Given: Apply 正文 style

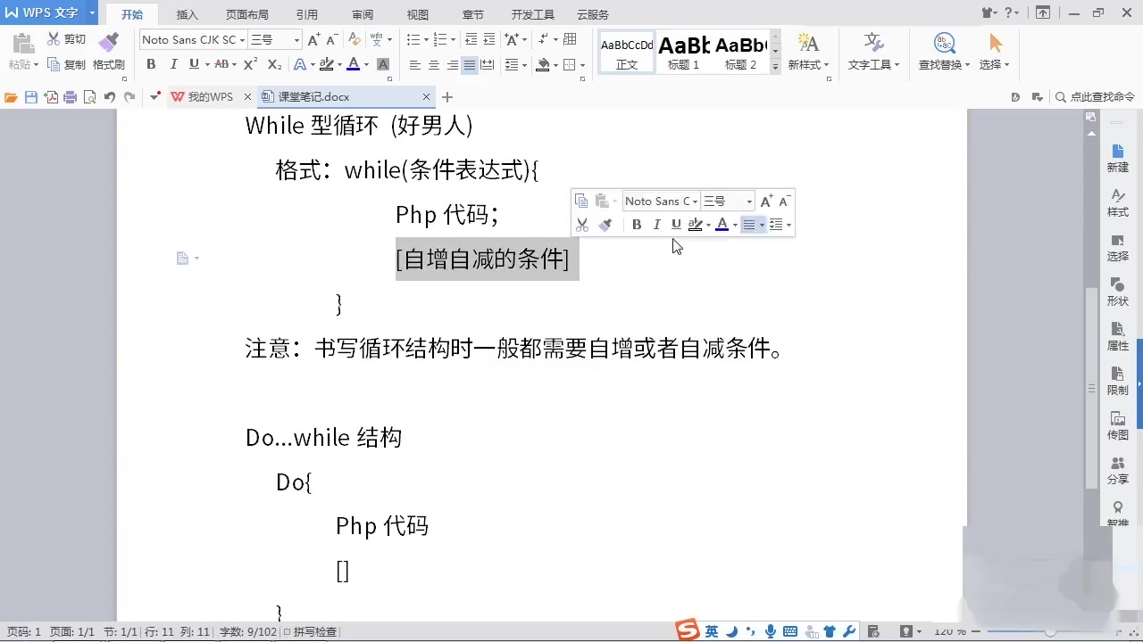Looking at the screenshot, I should click(x=627, y=53).
